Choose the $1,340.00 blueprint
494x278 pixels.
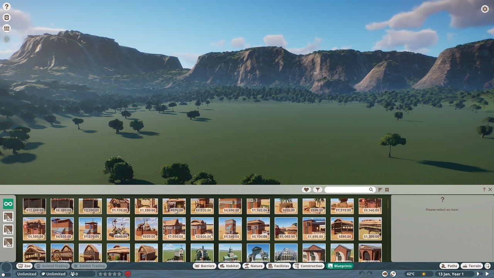point(230,229)
